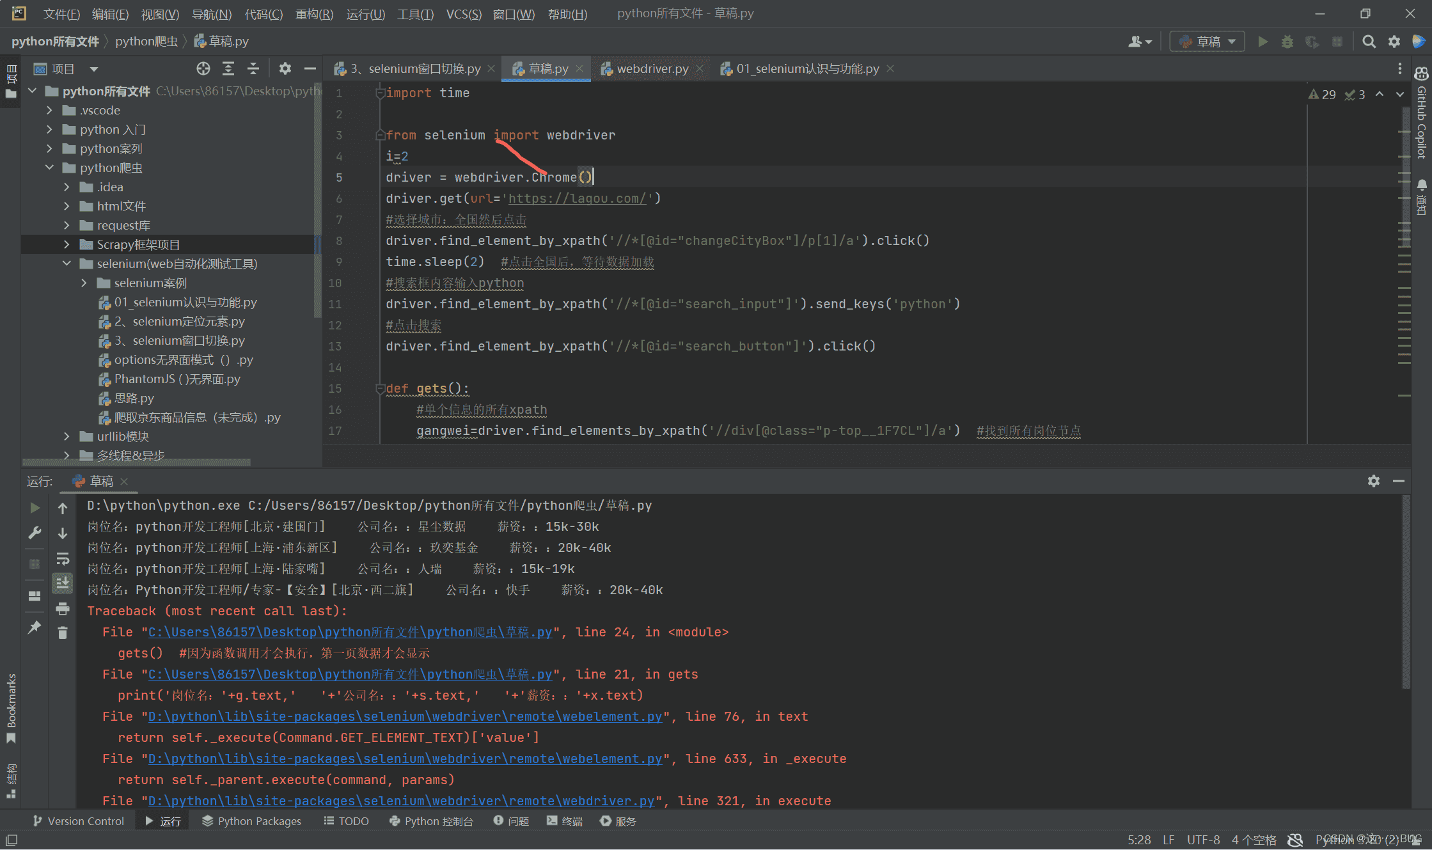Rerun the program in the run panel
The width and height of the screenshot is (1432, 850).
pos(35,507)
